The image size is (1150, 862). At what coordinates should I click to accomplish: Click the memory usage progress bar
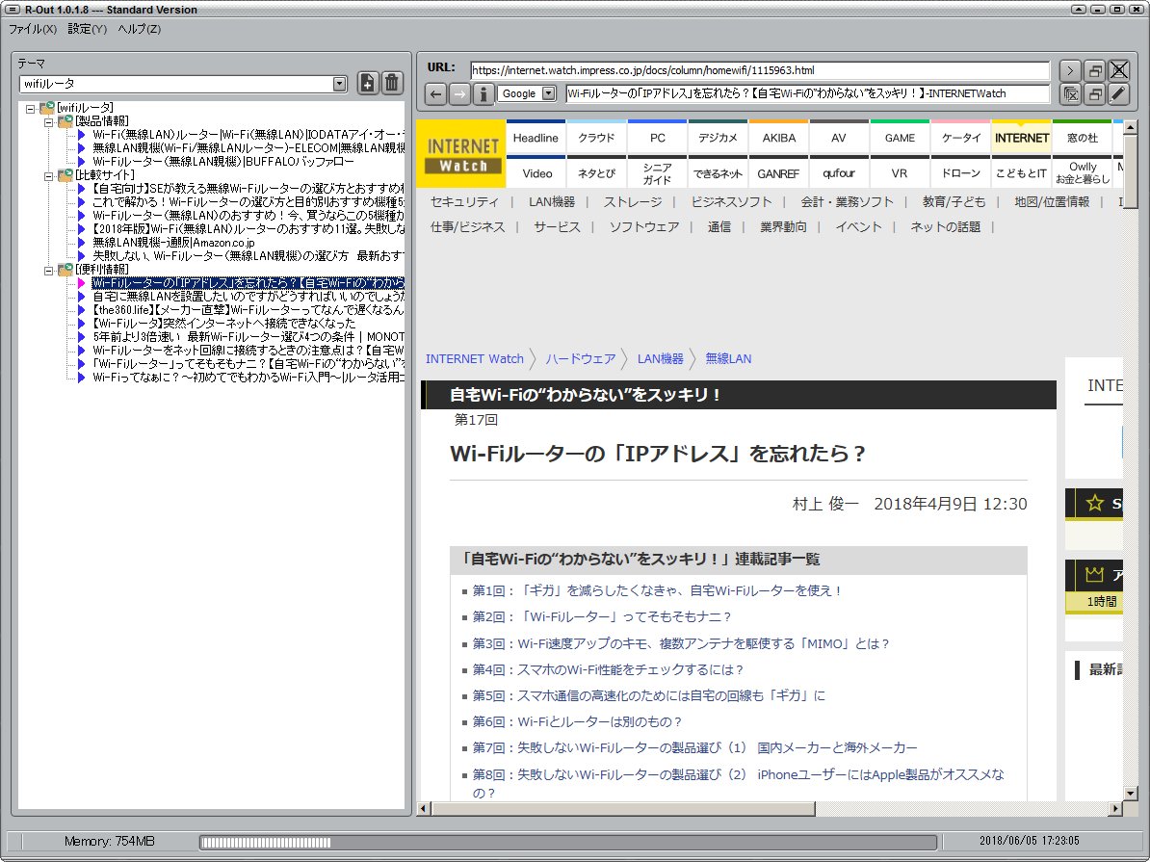click(568, 842)
